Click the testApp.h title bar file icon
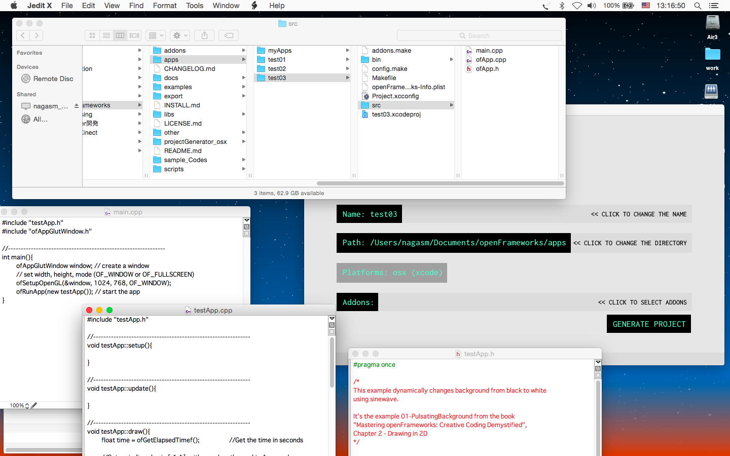 458,354
